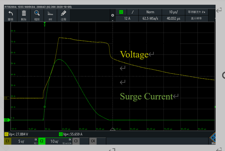
Task: Open the settings gear in the toolbar
Action: pyautogui.click(x=113, y=15)
